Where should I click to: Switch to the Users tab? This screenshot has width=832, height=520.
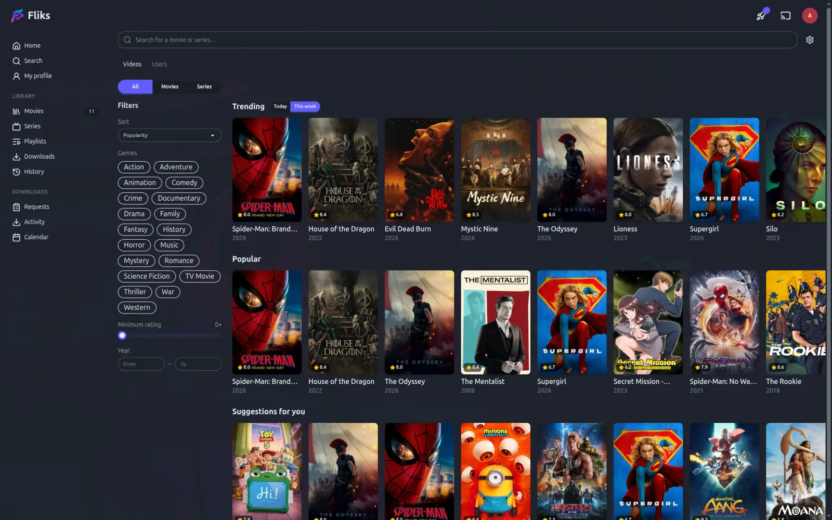[x=160, y=64]
